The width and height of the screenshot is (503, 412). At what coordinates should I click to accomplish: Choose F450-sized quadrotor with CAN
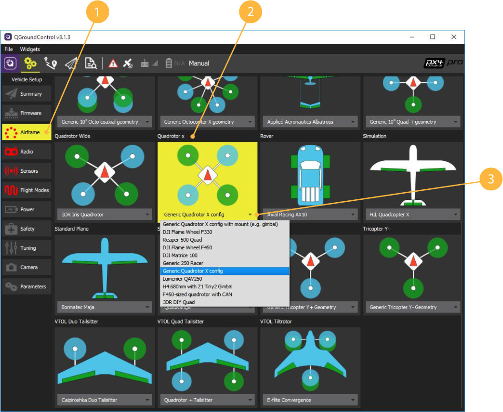pos(225,294)
